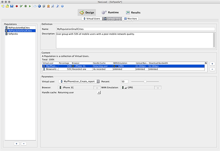This screenshot has width=220, height=151.
Task: Click inside the Description text area
Action: coord(135,40)
